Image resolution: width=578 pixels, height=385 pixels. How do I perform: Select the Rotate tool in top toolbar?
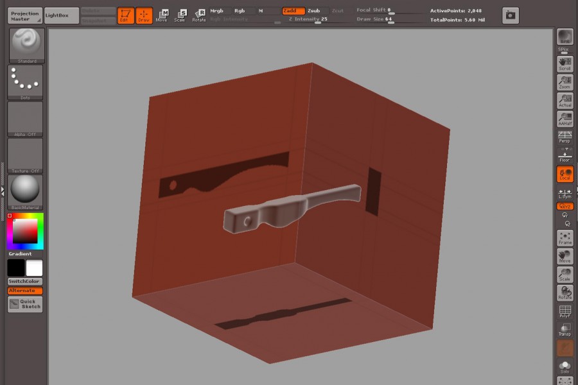199,15
